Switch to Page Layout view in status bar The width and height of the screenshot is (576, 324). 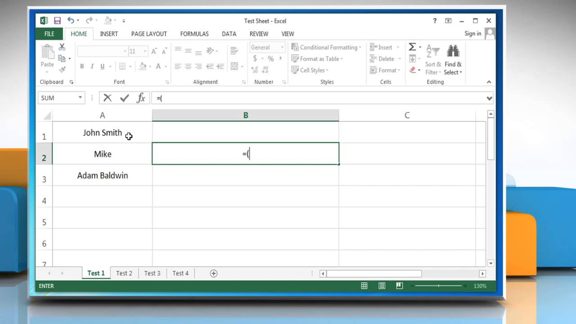pos(382,286)
